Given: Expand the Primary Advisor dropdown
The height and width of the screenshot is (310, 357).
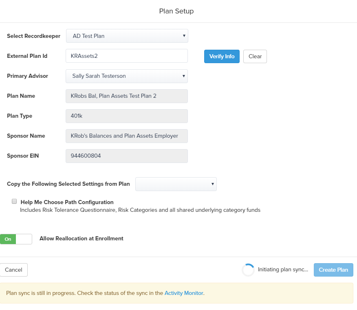Looking at the screenshot, I should tap(127, 76).
